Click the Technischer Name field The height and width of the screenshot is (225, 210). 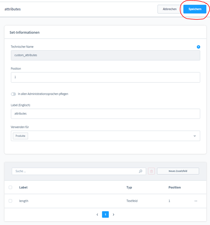pyautogui.click(x=106, y=55)
